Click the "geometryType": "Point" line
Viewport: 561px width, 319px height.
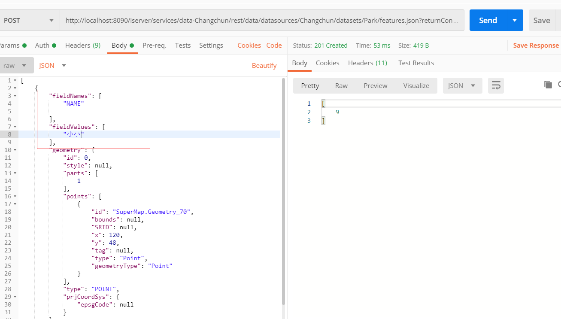click(132, 266)
